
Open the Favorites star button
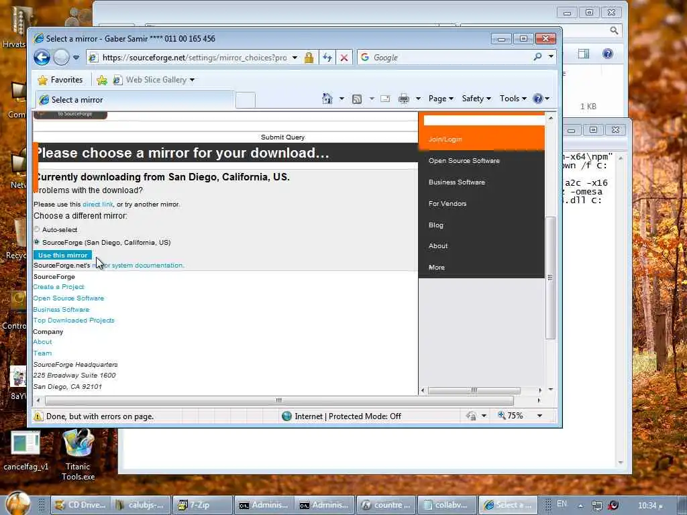click(x=60, y=80)
